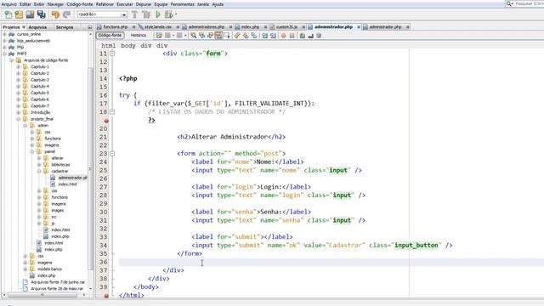Click the Last Edit icon in editor toolbar
Image resolution: width=544 pixels, height=306 pixels.
[x=159, y=36]
